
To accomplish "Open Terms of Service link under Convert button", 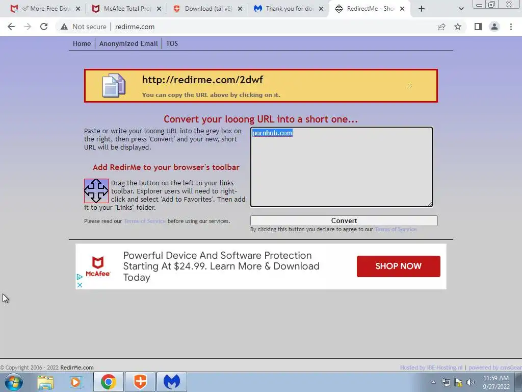I will (x=396, y=229).
